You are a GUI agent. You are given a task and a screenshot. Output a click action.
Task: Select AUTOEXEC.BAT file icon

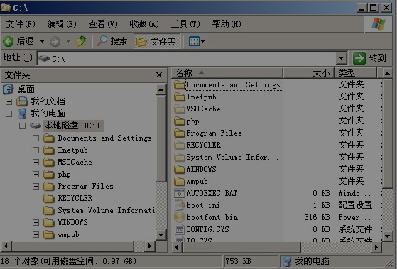pos(180,193)
